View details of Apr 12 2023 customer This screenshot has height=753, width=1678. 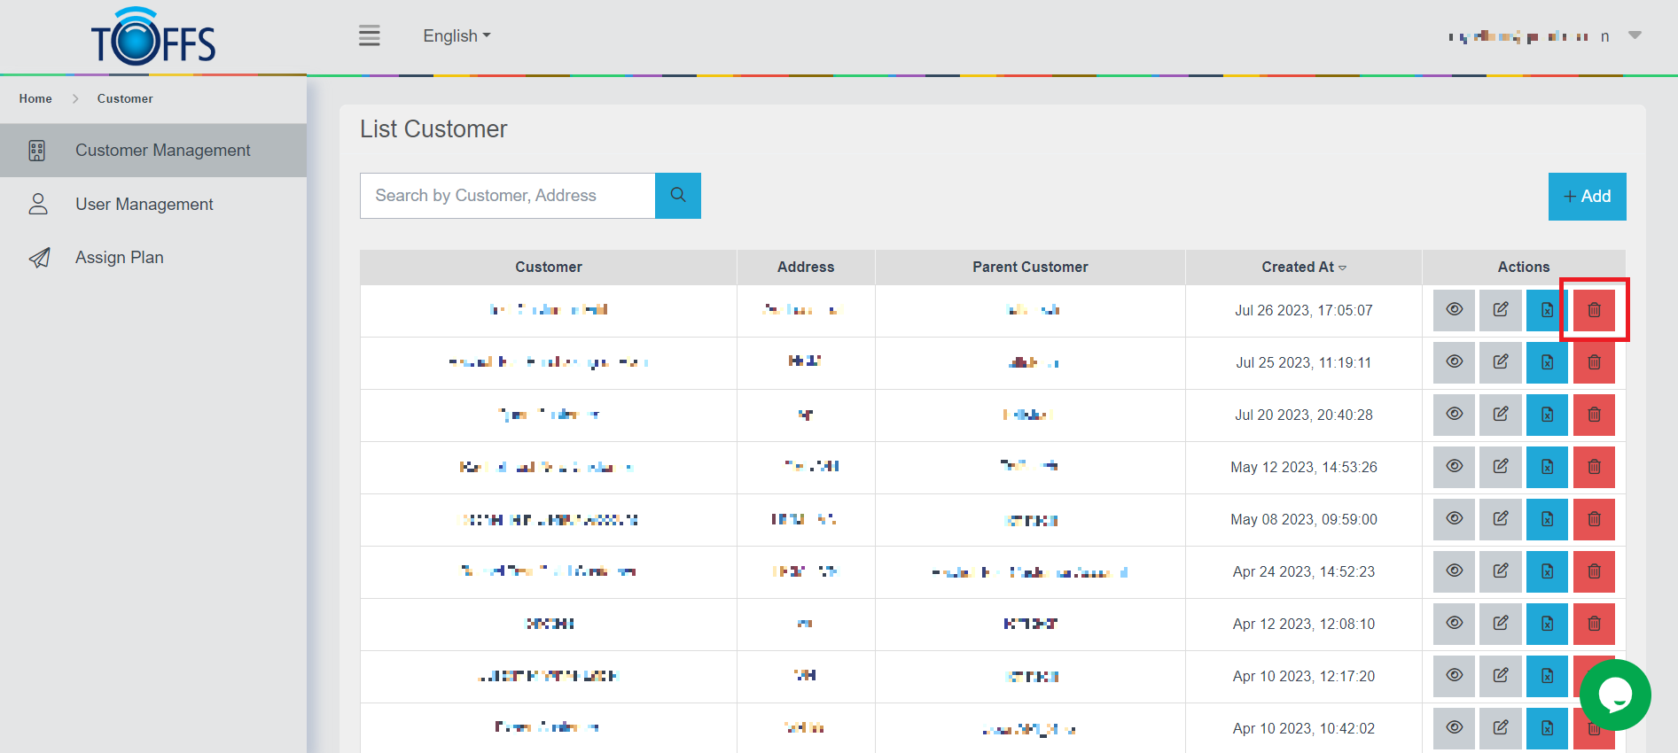[1454, 624]
